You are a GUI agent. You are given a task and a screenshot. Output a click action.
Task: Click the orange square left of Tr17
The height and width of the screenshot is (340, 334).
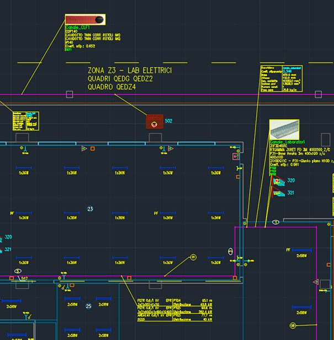coord(12,278)
